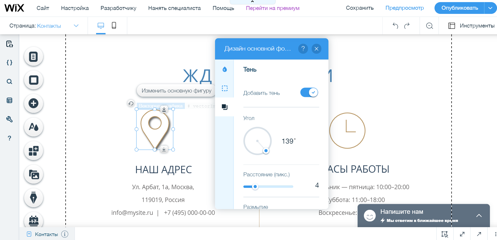Open the site design theme icon
The width and height of the screenshot is (497, 240).
pos(34,127)
